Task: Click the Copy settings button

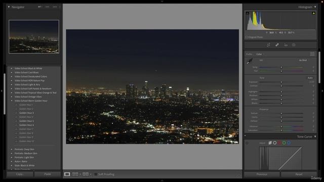Action: pos(20,174)
